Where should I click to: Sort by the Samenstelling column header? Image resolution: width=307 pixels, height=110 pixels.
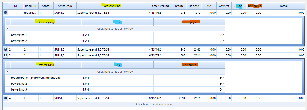click(x=159, y=6)
